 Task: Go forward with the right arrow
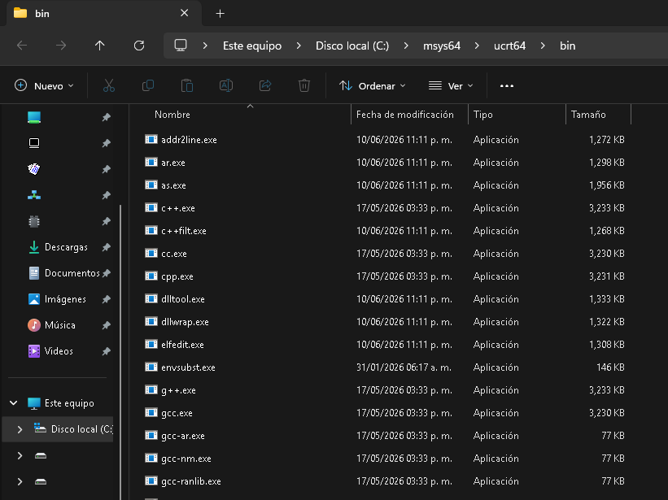click(61, 46)
